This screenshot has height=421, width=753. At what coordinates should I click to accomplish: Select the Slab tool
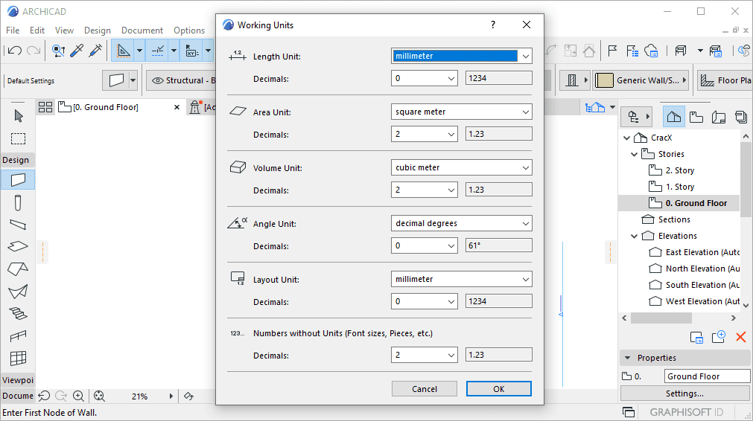click(x=18, y=246)
